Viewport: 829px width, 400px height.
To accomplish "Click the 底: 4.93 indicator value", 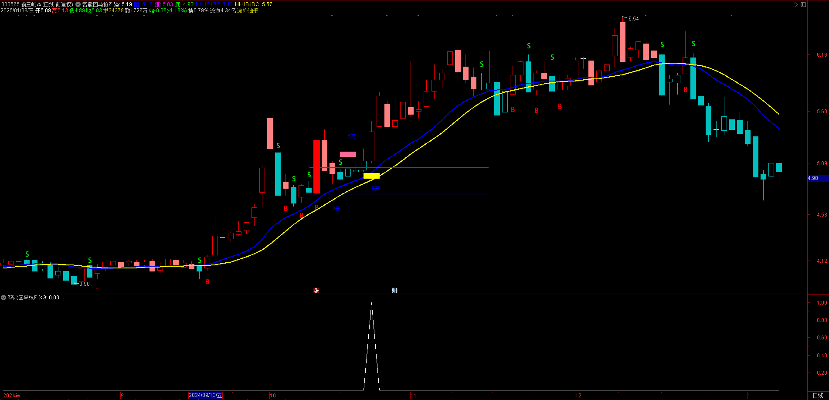I will pyautogui.click(x=184, y=4).
